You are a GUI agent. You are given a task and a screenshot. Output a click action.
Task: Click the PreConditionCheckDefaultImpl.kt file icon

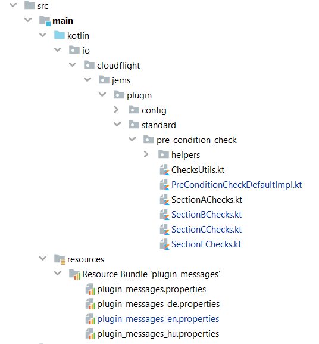[x=164, y=185]
